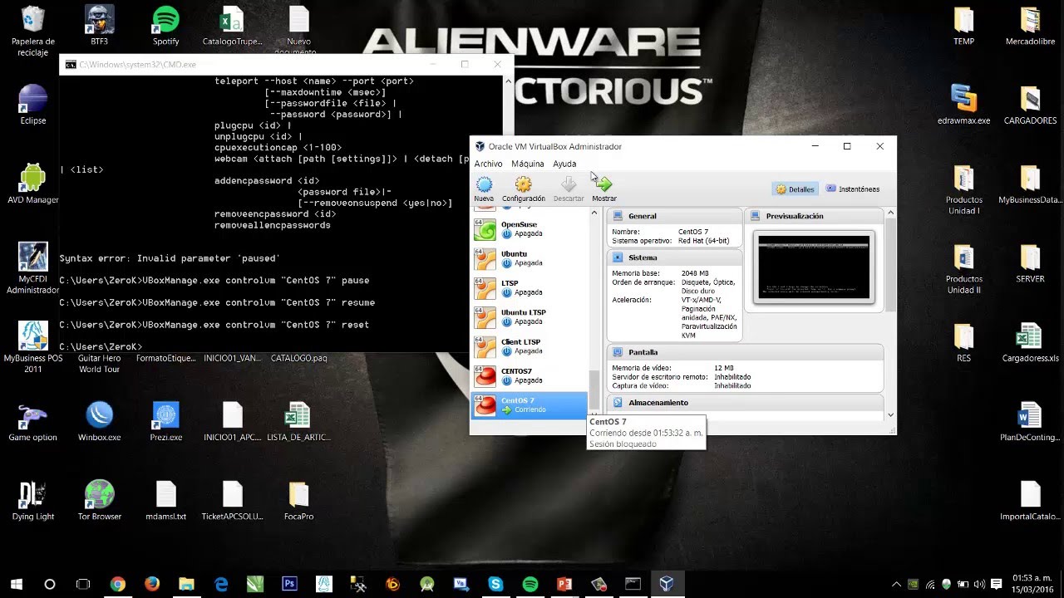Click the VirtualBox taskbar icon
Viewport: 1064px width, 598px height.
[667, 585]
